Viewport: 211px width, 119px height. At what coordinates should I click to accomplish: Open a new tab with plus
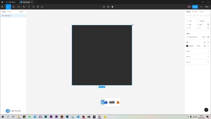[36, 2]
